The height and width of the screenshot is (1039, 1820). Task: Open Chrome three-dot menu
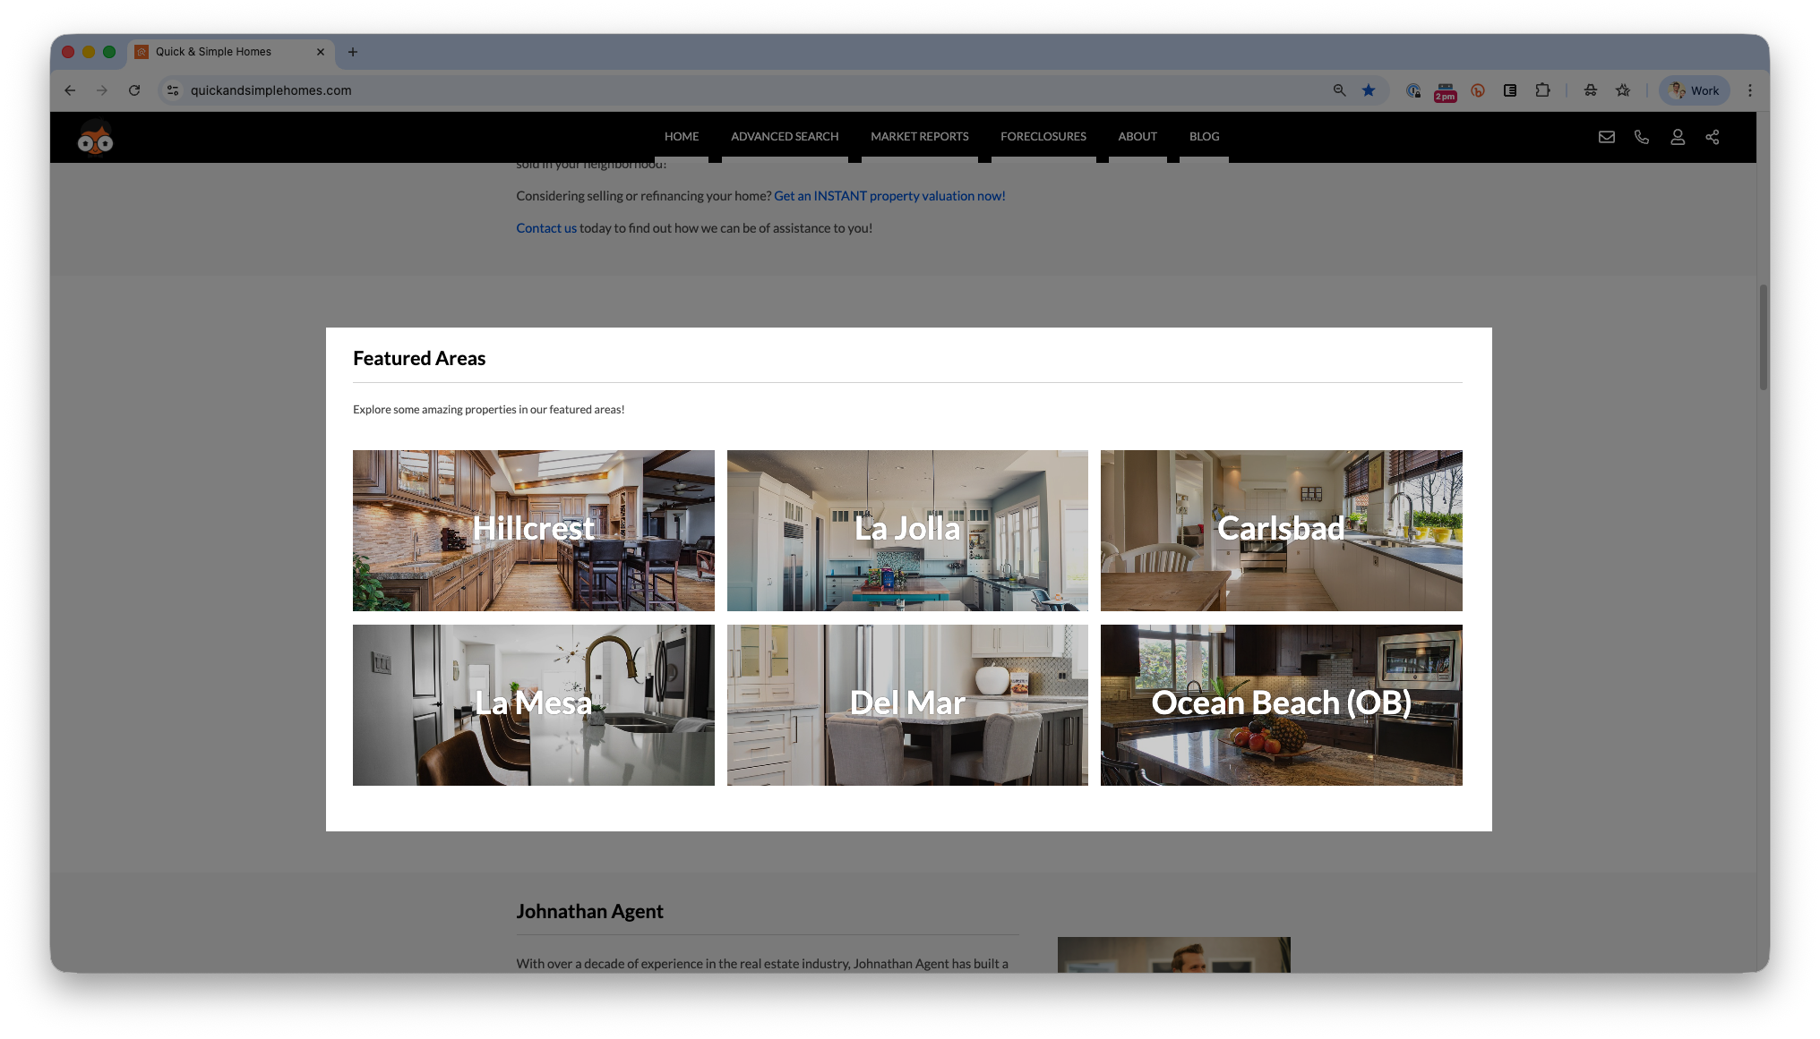click(1749, 90)
